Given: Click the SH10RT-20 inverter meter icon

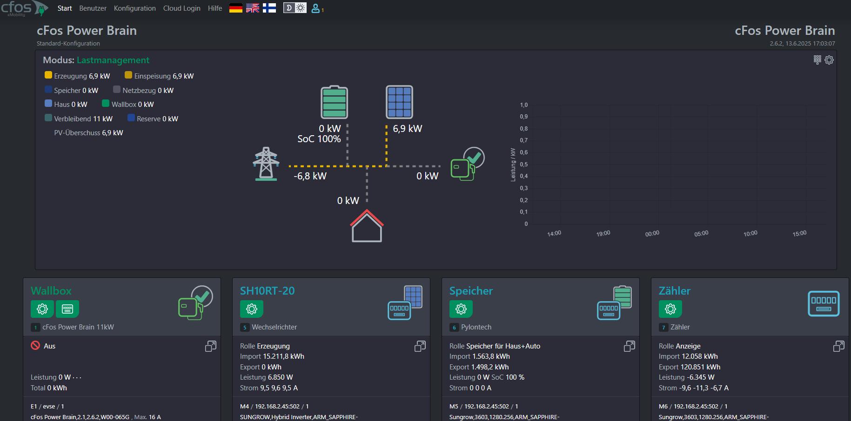Looking at the screenshot, I should tap(405, 303).
